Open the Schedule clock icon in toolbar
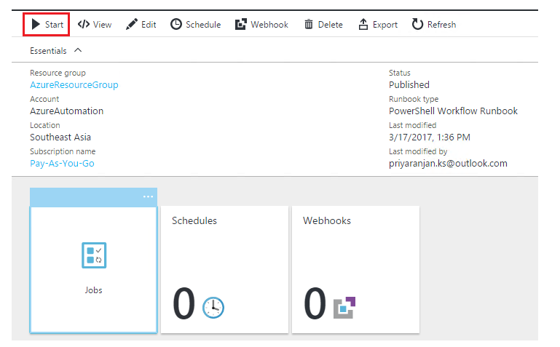560x347 pixels. (176, 24)
